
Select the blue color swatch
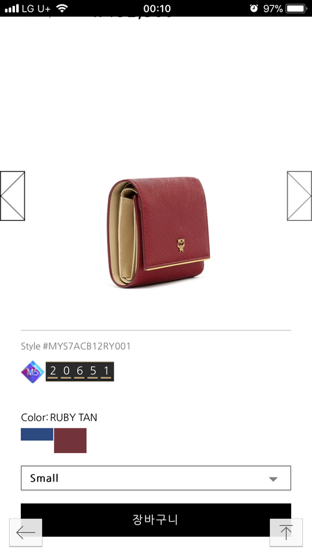[37, 434]
